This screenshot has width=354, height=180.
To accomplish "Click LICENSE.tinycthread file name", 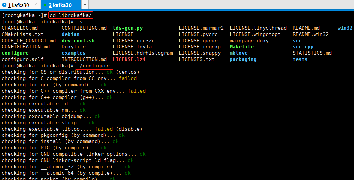I will 258,28.
